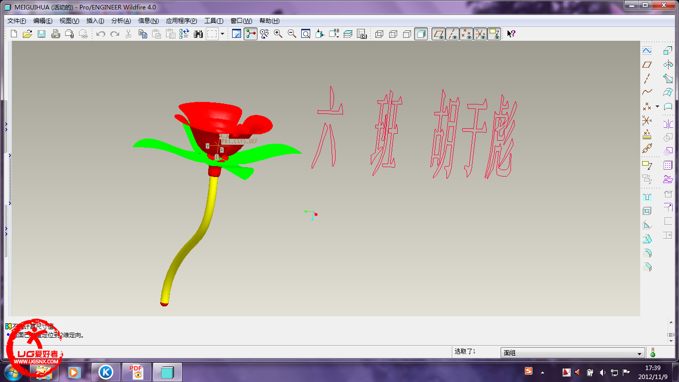Viewport: 679px width, 382px height.
Task: Click the Refit view icon
Action: pos(306,34)
